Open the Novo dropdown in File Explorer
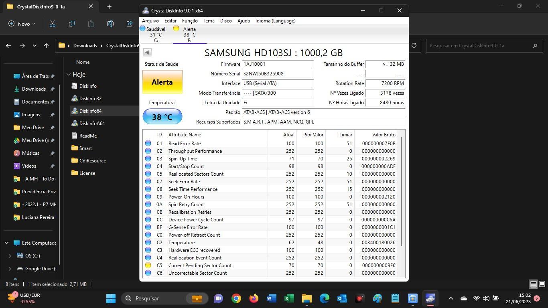 click(x=22, y=24)
